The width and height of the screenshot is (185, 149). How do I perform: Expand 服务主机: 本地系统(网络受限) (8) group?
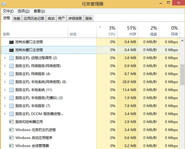(5, 82)
